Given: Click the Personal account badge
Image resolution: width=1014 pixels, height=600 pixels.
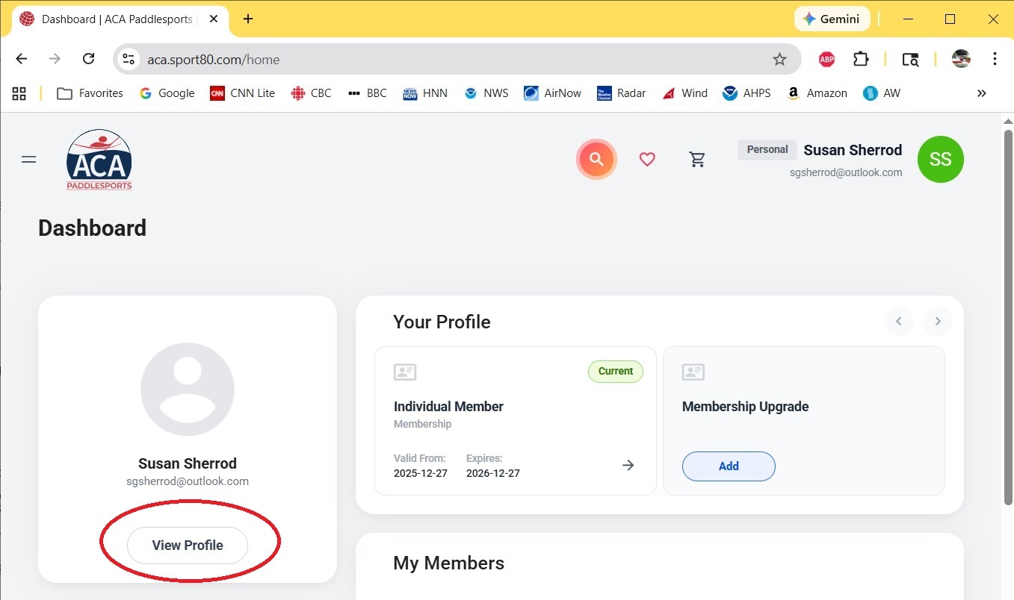Looking at the screenshot, I should pos(767,149).
